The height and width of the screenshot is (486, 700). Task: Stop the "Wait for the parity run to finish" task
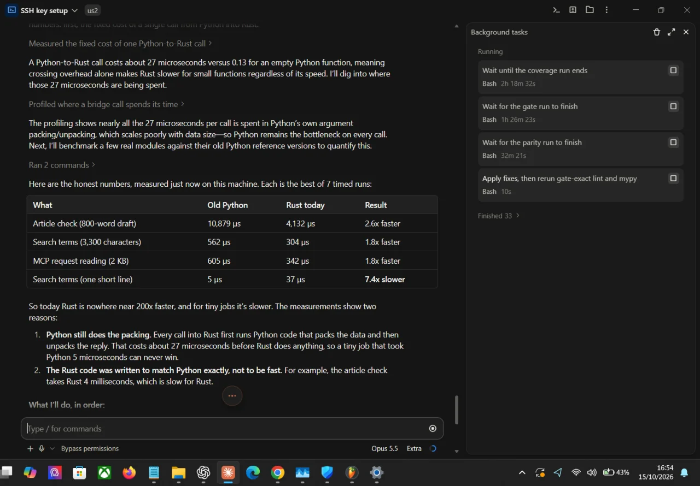673,143
